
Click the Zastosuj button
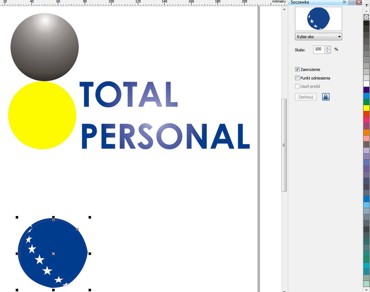[x=306, y=97]
